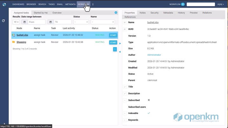Open the PEPE user menu dropdown
This screenshot has width=228, height=128.
[221, 4]
